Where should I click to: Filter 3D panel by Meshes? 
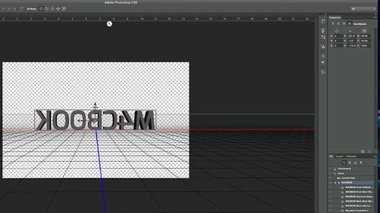(350, 163)
